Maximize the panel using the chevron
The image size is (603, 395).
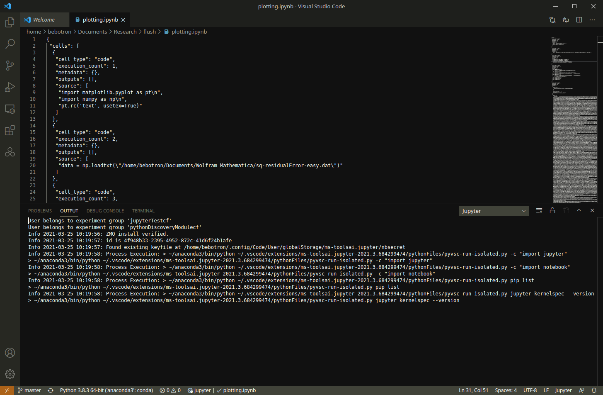pyautogui.click(x=579, y=210)
